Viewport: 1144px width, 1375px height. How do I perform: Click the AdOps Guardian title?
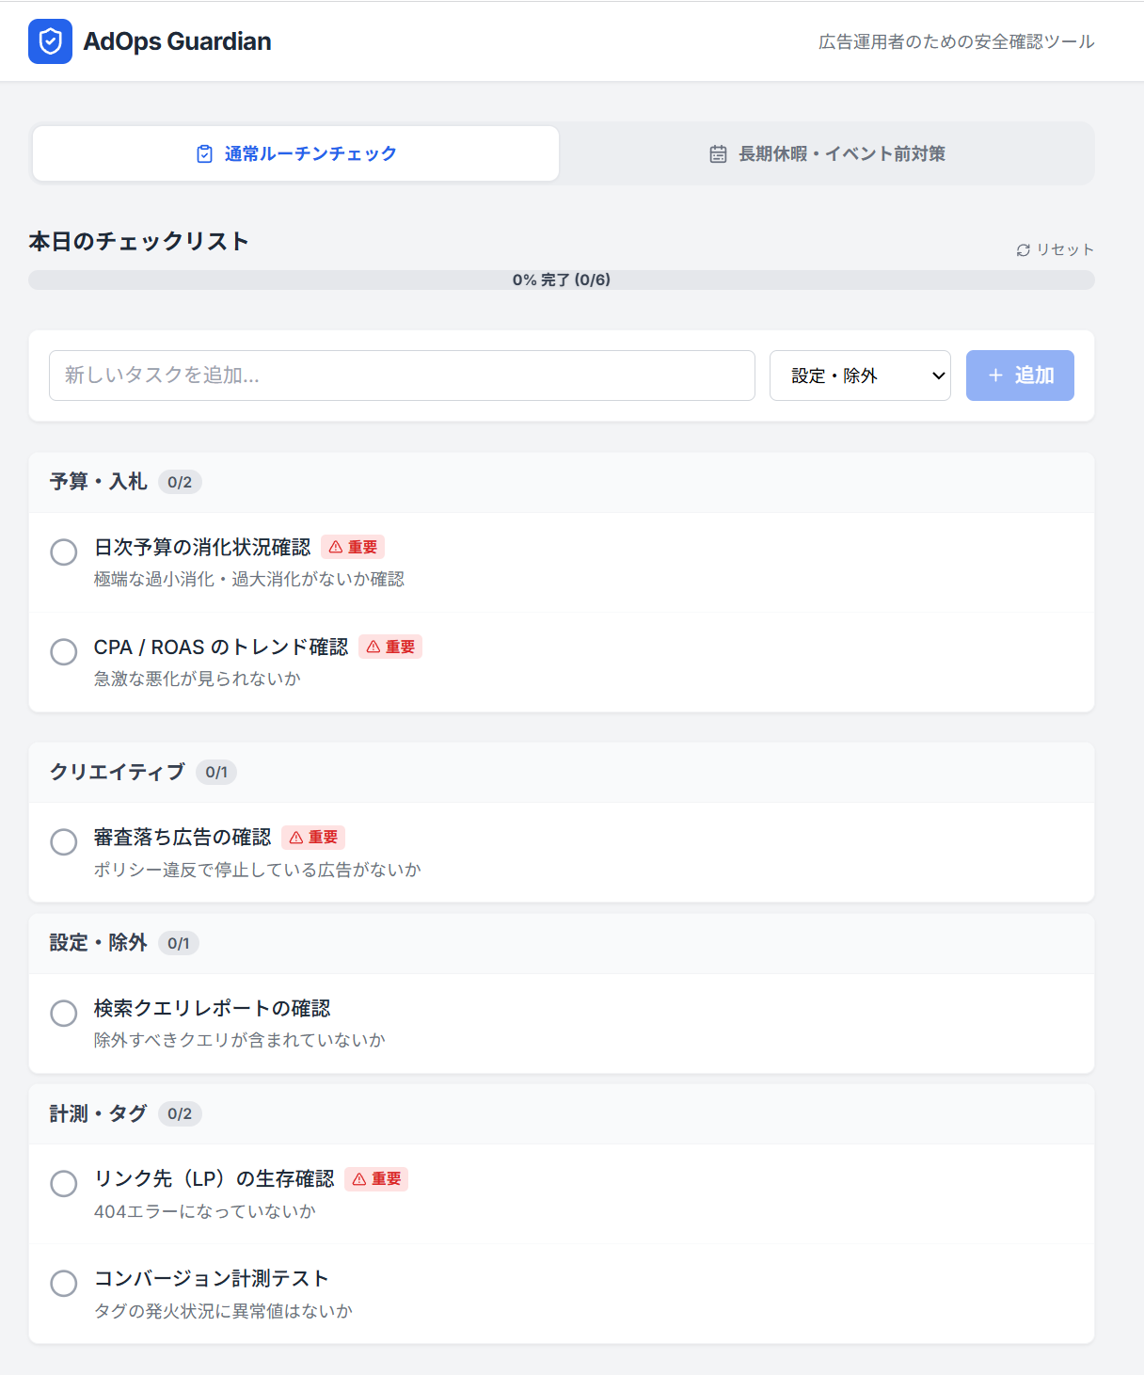click(178, 41)
